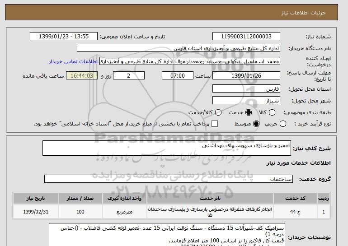Click the واحد اندازه گیری column header
The width and height of the screenshot is (348, 246).
click(x=124, y=198)
